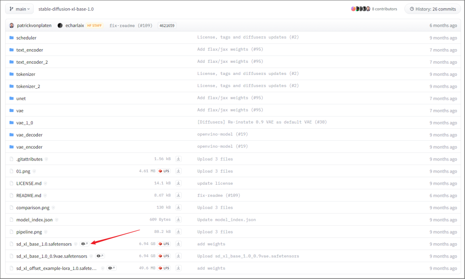Click the scheduler folder icon
This screenshot has height=279, width=465.
tap(12, 37)
